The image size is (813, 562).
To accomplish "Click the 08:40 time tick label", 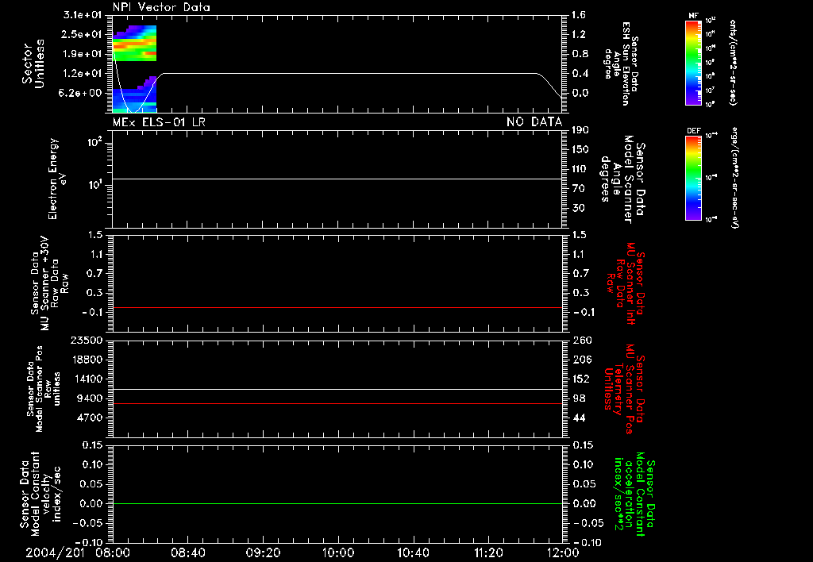I will click(188, 553).
